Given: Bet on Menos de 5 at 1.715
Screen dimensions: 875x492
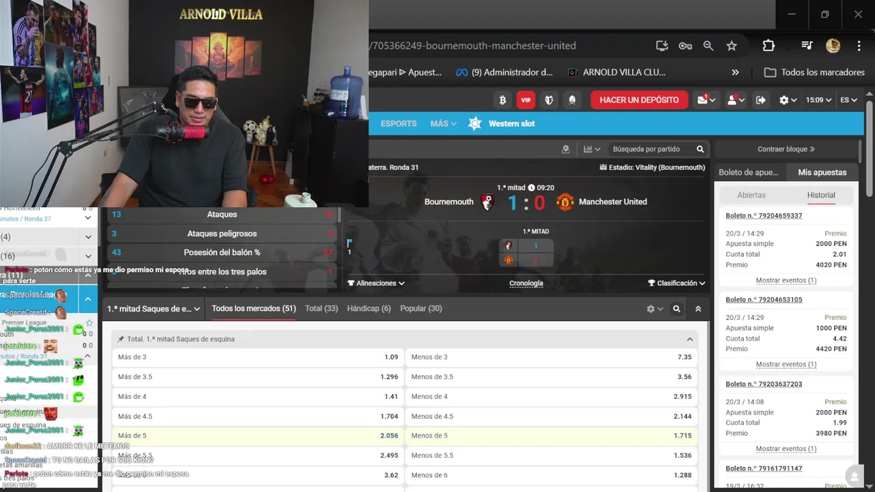Looking at the screenshot, I should click(552, 435).
